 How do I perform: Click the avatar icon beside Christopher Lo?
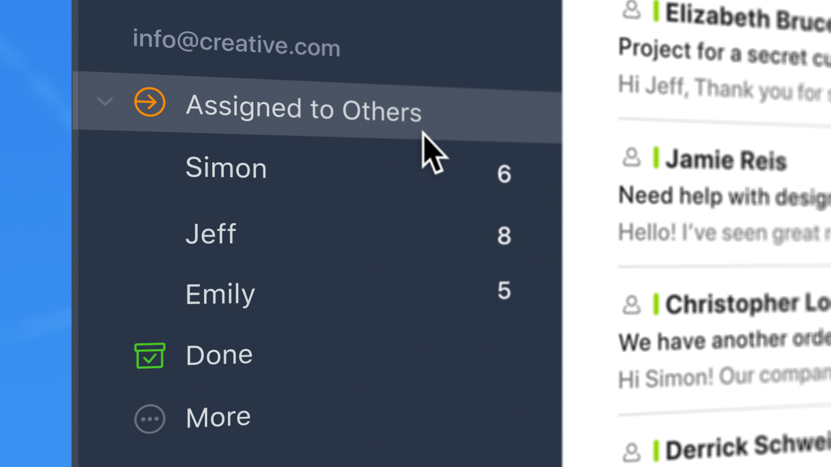(632, 305)
